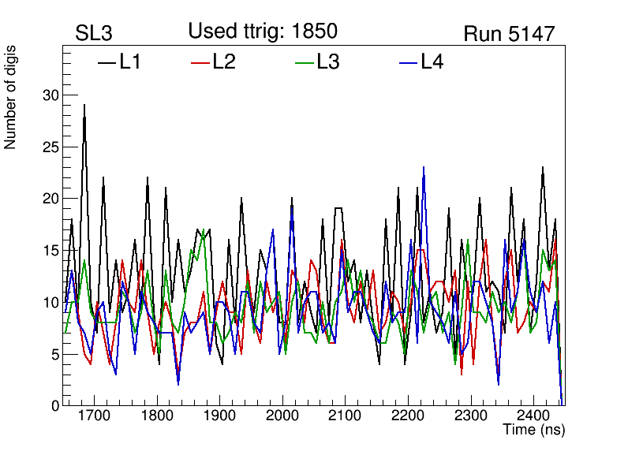This screenshot has width=628, height=451.
Task: Select the L1 legend label text
Action: 130,62
